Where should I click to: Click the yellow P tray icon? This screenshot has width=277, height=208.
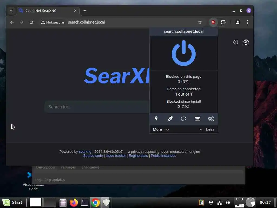click(201, 203)
